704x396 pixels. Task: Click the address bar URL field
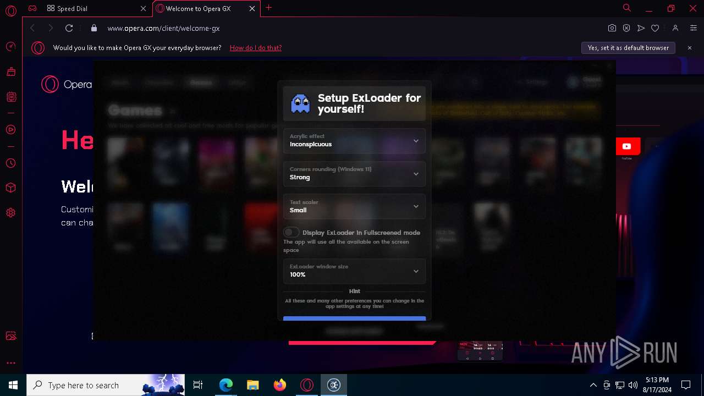[352, 28]
